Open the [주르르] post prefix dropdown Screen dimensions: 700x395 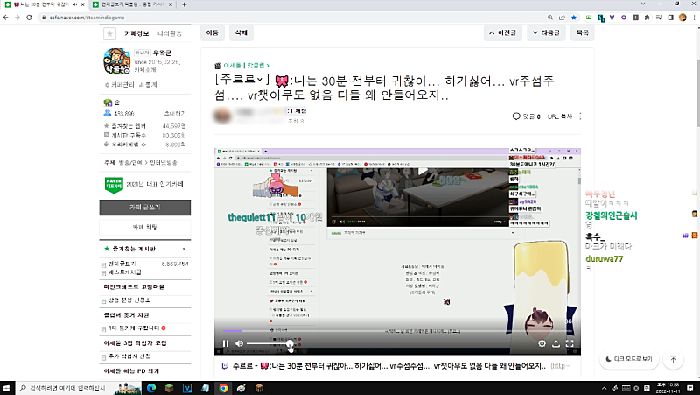click(241, 80)
